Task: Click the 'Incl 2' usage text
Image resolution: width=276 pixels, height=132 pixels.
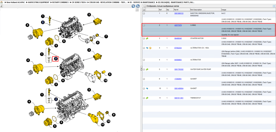Action: (x=223, y=13)
